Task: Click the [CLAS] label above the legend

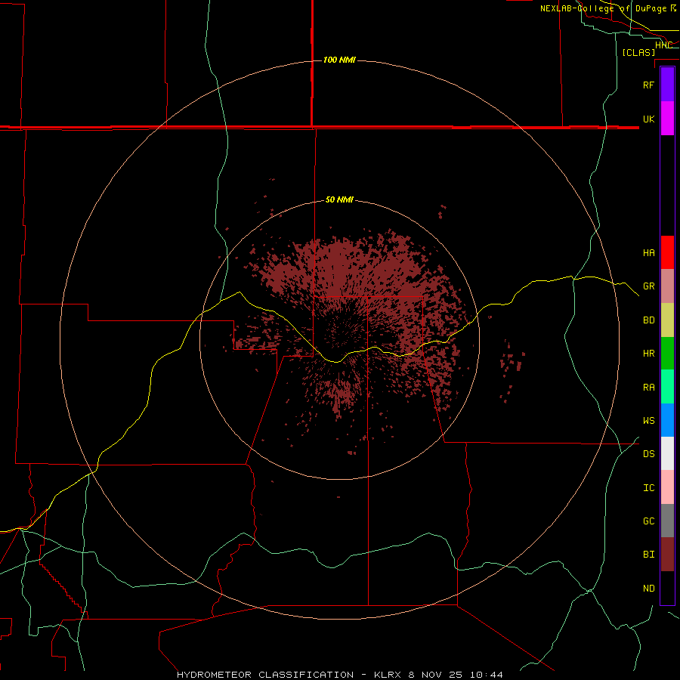Action: (x=638, y=52)
